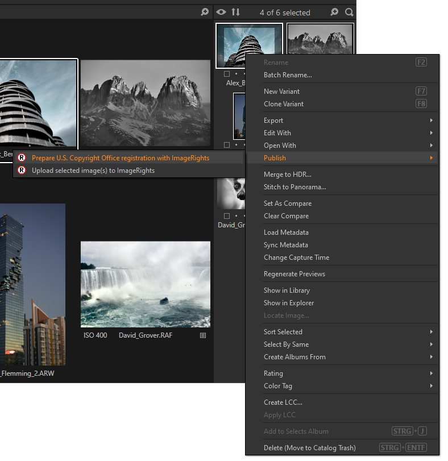The height and width of the screenshot is (461, 448).
Task: Click the zoom magnifier beside the browser search icon
Action: click(334, 12)
